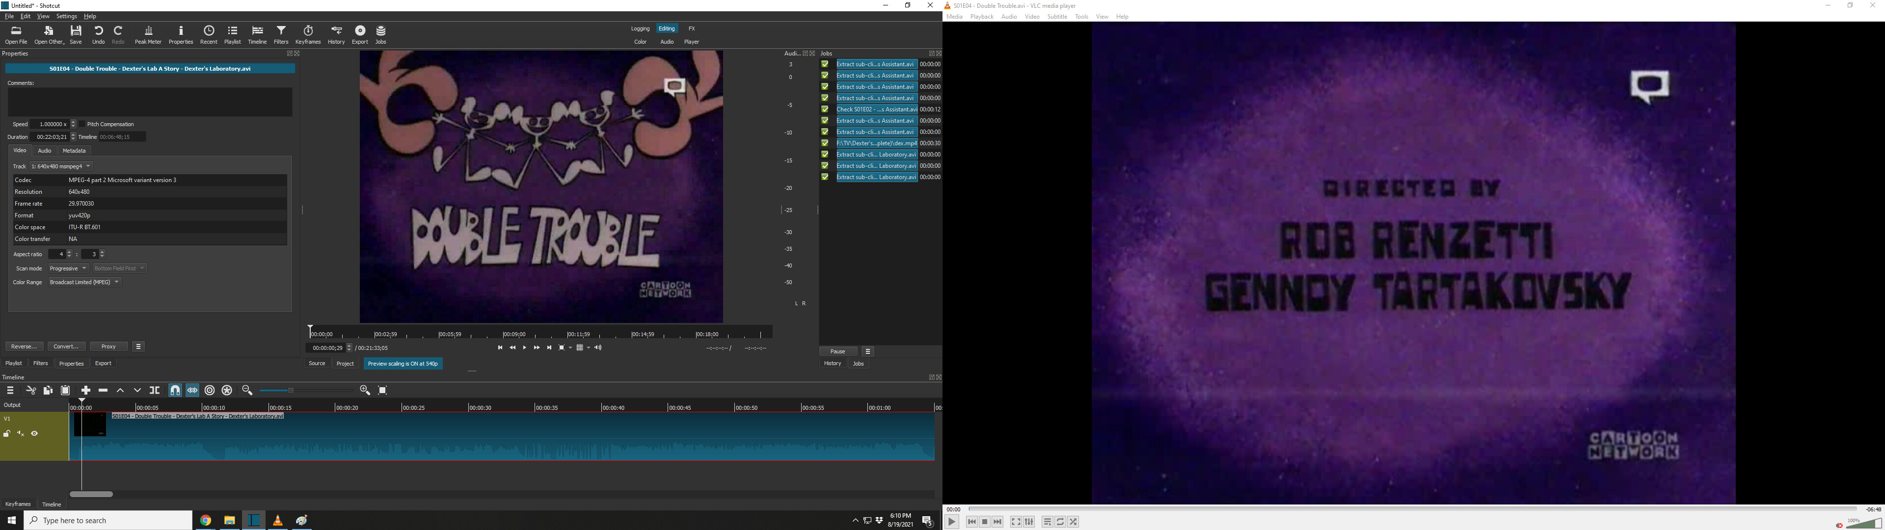This screenshot has width=1885, height=530.
Task: Open the VLC playlist icon
Action: 1047,522
